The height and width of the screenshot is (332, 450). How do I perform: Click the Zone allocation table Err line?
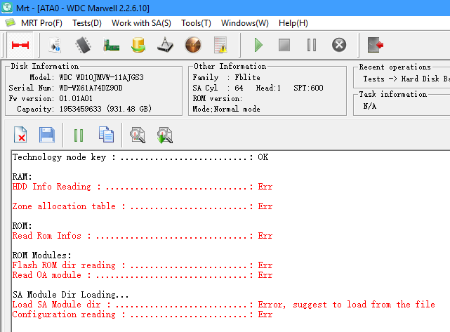[143, 206]
